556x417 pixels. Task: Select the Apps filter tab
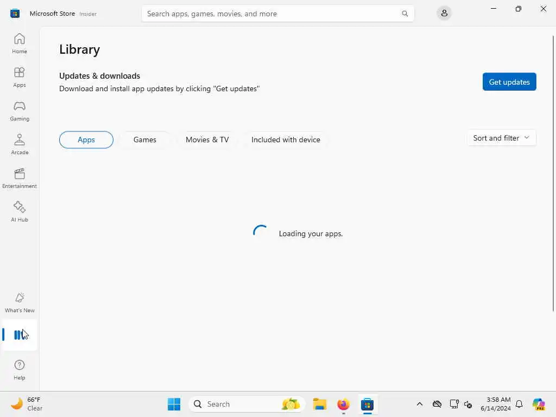coord(86,140)
